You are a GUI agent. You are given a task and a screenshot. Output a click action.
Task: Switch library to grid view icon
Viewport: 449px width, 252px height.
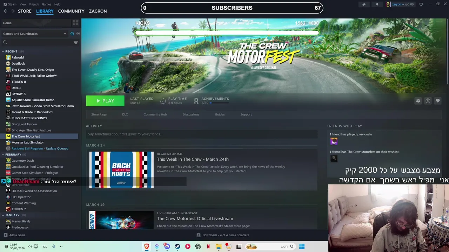tap(76, 23)
